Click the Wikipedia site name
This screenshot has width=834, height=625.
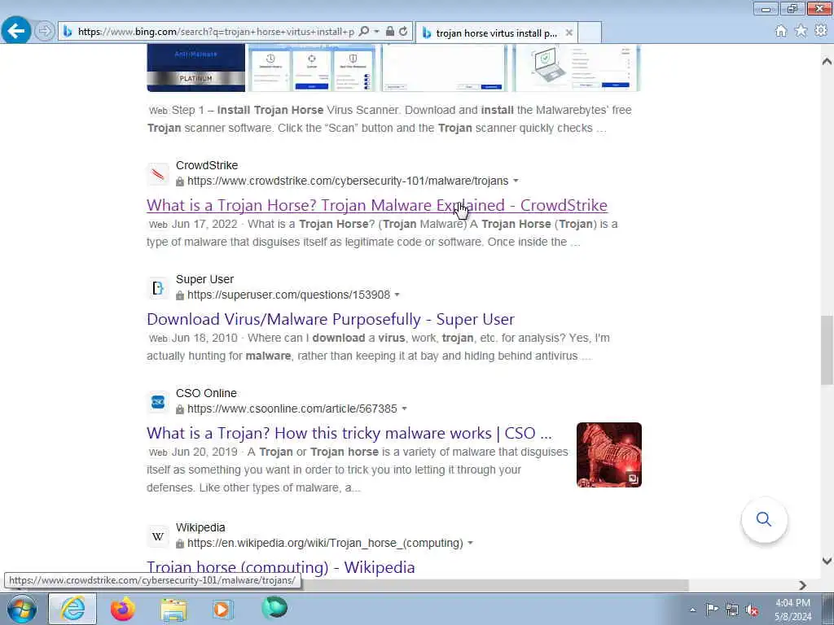tap(200, 527)
